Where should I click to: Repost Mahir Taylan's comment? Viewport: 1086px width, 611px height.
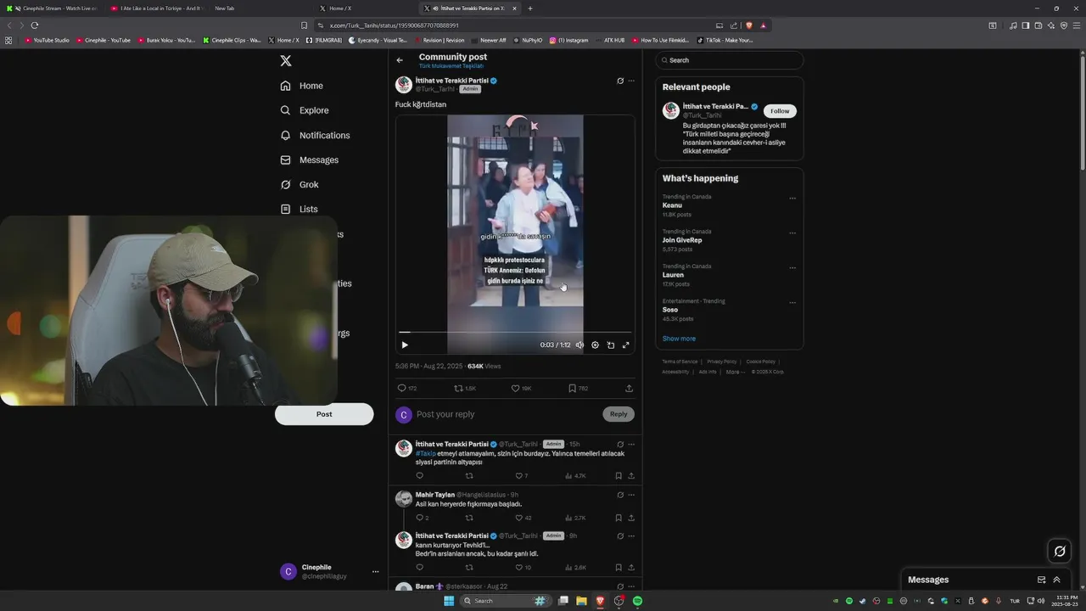click(x=469, y=518)
